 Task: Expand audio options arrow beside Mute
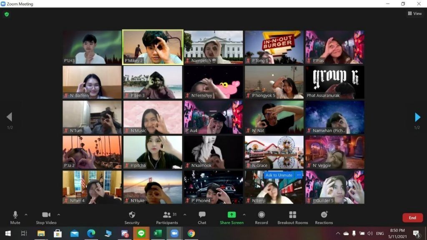coord(26,215)
